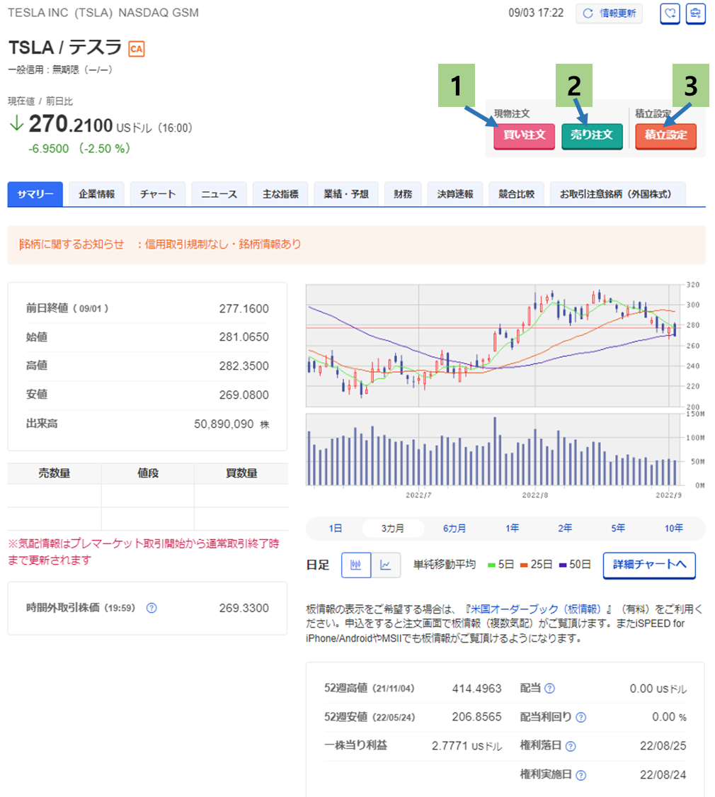Screen dimensions: 715x797
Task: Click the high price 282.3500
Action: pos(244,366)
